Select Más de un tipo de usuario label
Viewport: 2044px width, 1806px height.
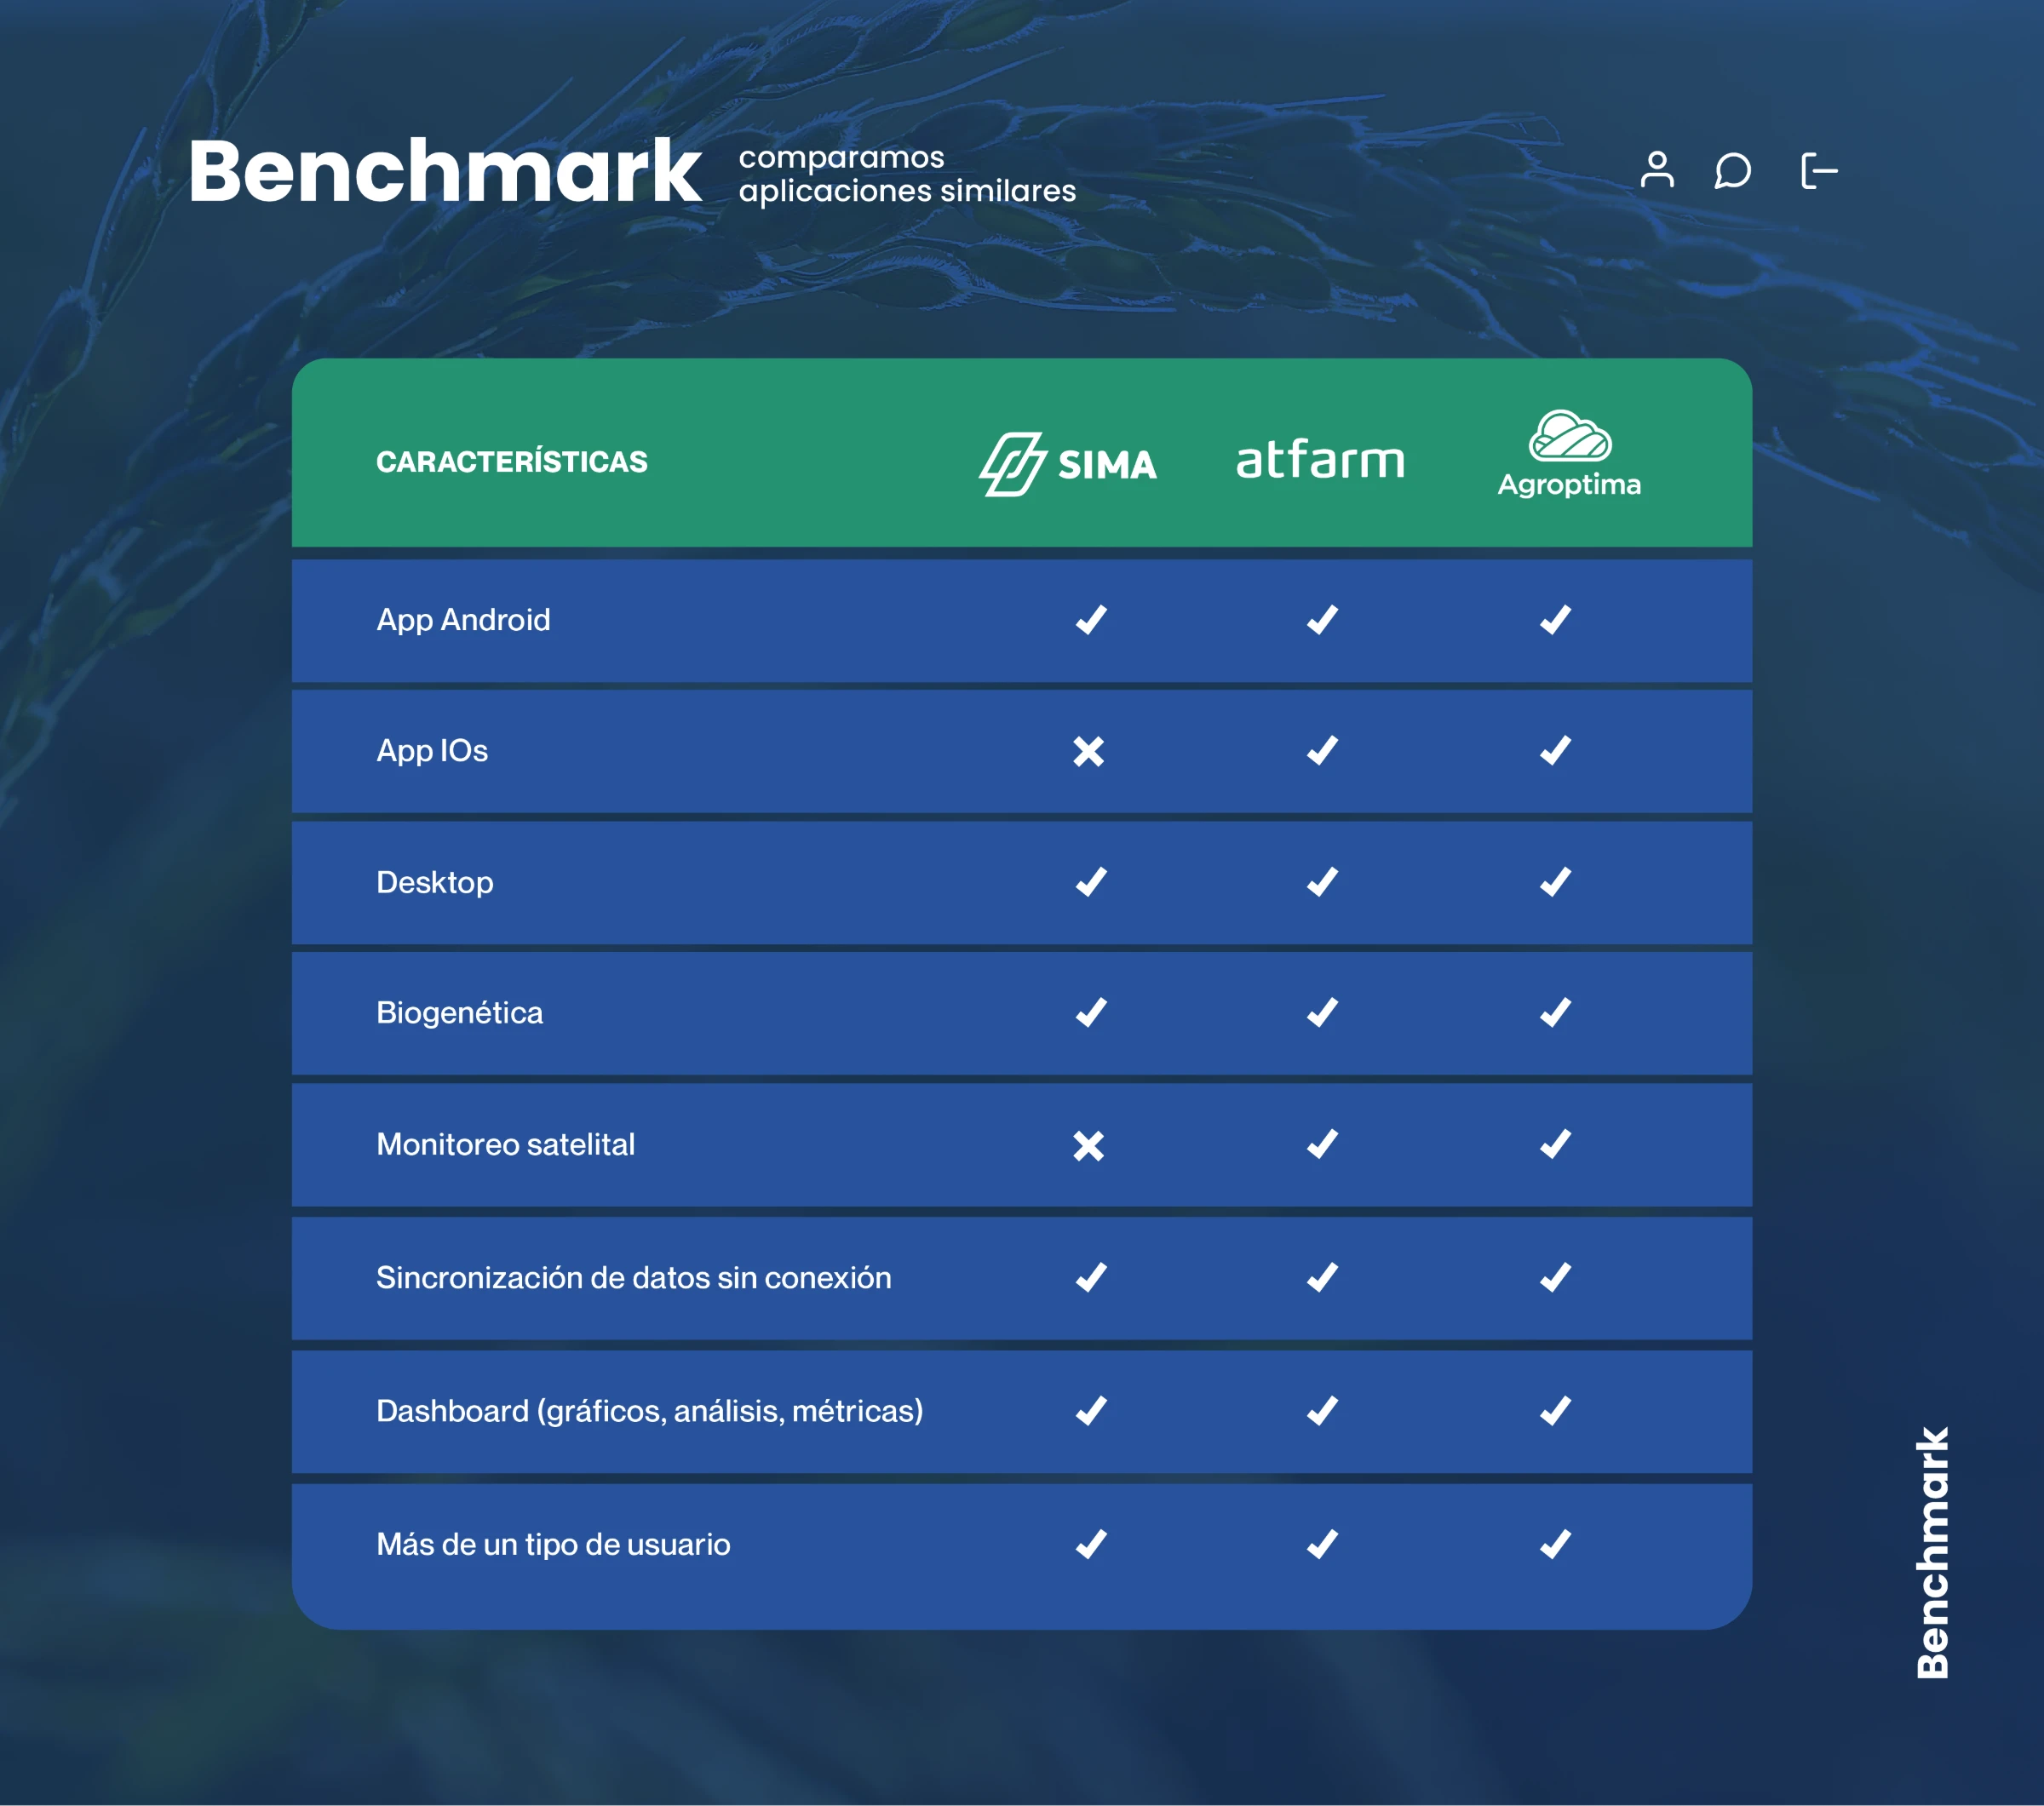553,1545
